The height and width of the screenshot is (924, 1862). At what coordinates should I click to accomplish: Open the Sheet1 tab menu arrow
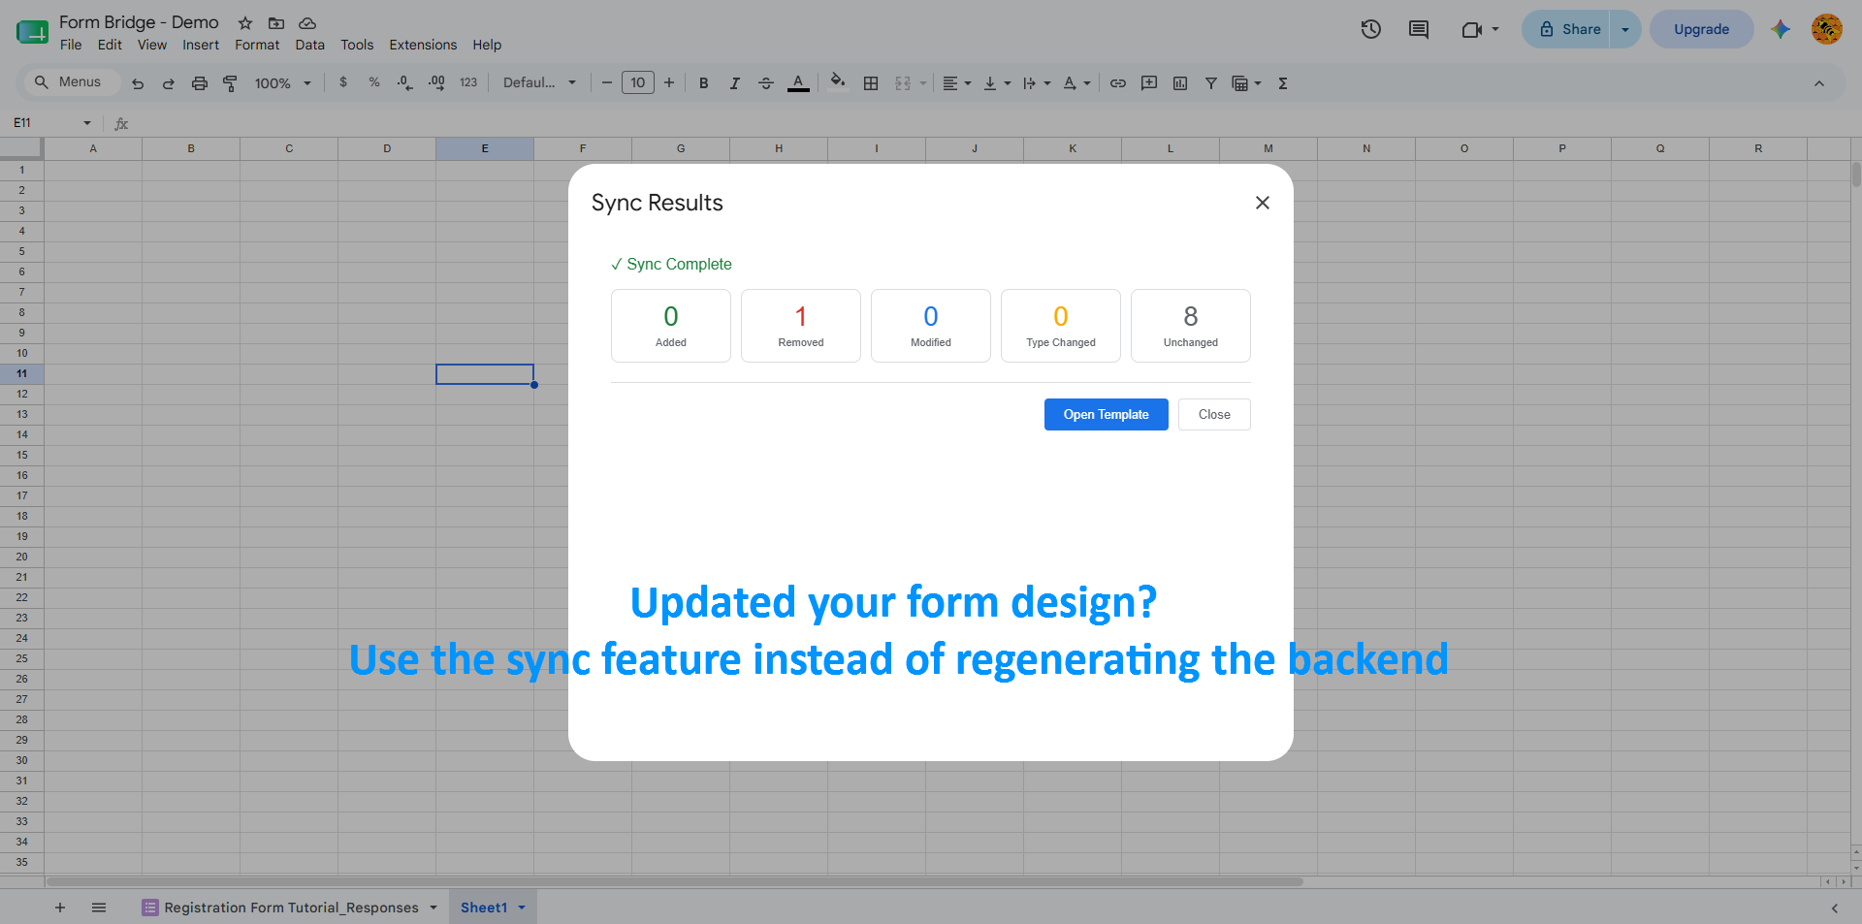(x=522, y=908)
